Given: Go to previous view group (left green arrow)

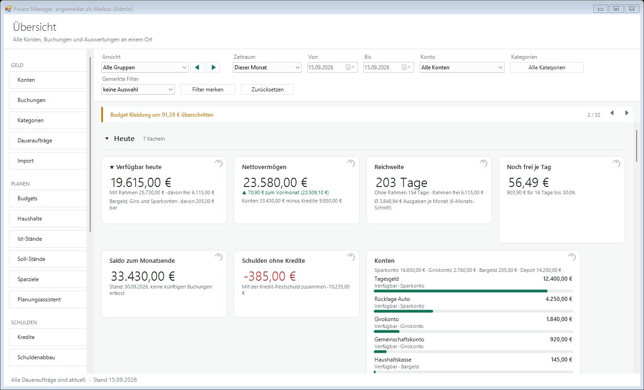Looking at the screenshot, I should [x=197, y=68].
